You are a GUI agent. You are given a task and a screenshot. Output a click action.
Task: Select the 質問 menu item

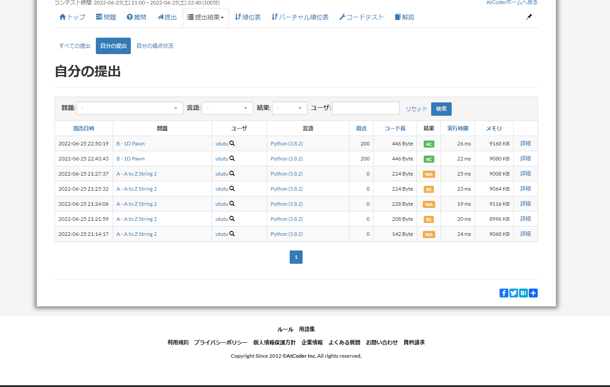(136, 17)
